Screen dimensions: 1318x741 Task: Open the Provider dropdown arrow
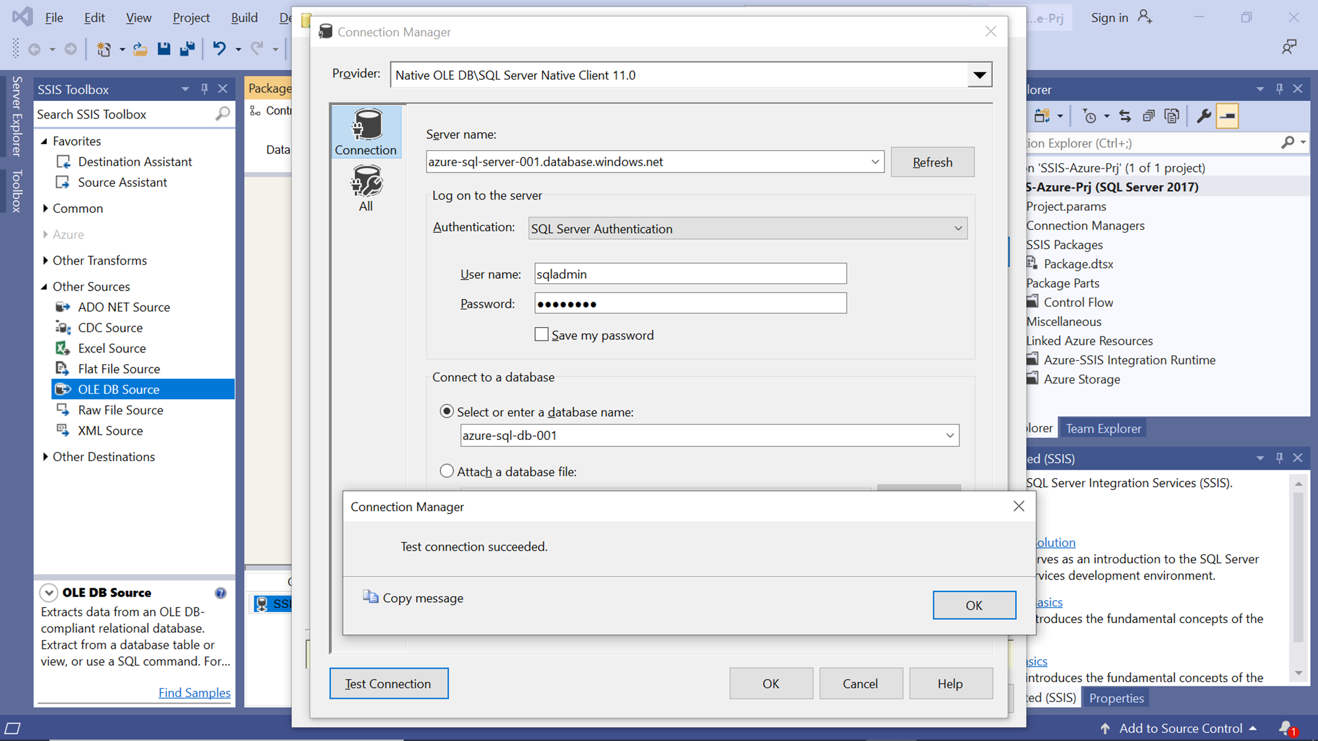pos(979,75)
